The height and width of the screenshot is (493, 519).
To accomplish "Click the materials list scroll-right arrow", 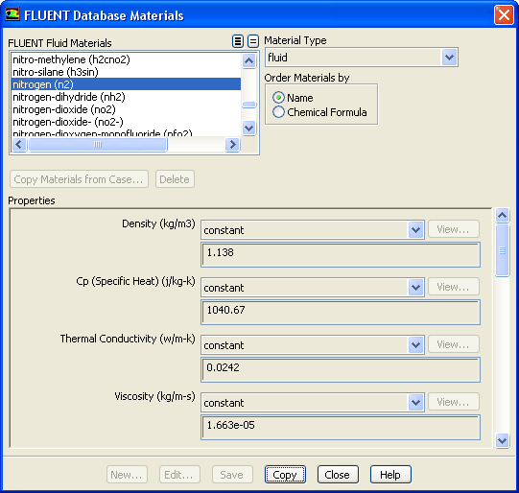I will 232,144.
